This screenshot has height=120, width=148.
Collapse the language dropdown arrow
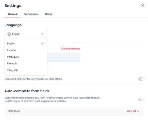(42, 34)
